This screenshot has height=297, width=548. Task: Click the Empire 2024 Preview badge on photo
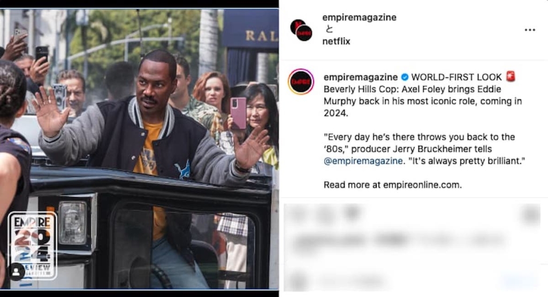pos(32,245)
